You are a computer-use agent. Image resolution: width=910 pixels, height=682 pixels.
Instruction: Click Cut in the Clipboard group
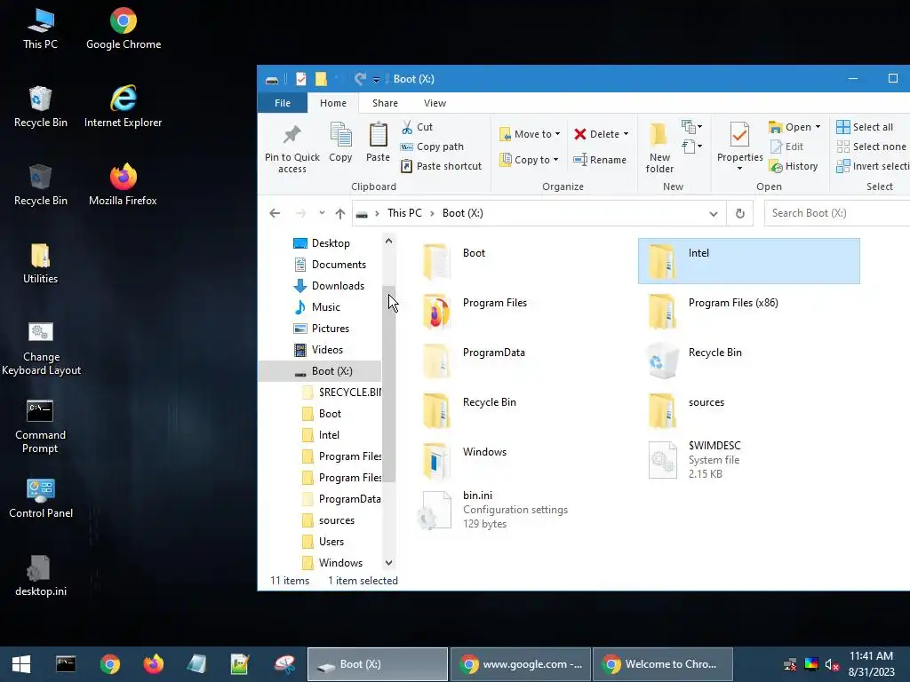tap(418, 127)
